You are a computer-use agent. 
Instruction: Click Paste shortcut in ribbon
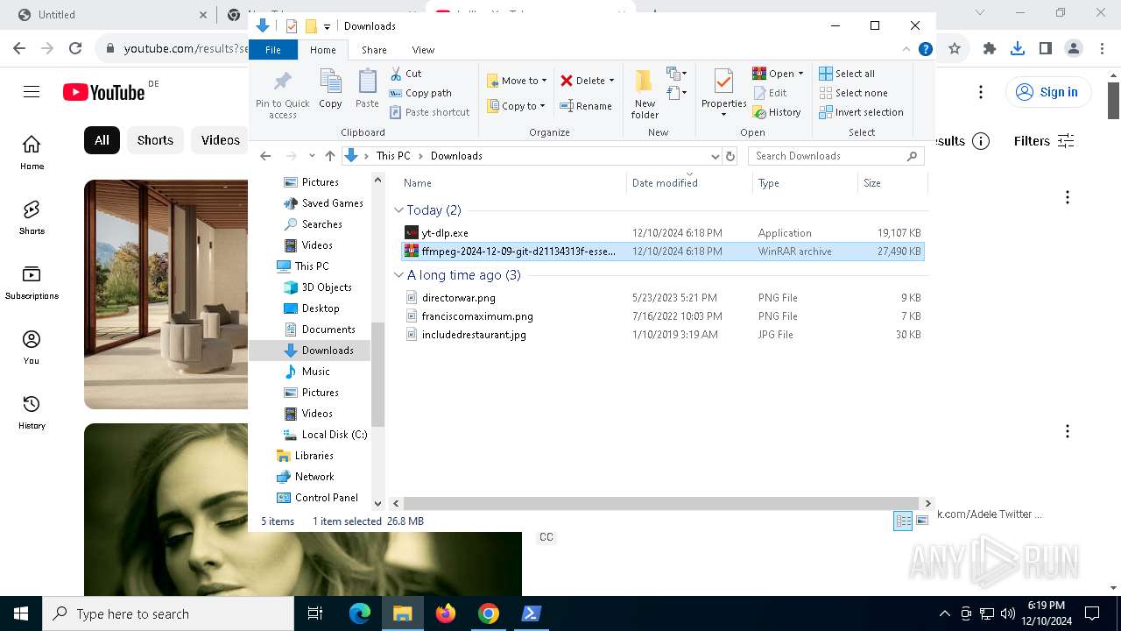click(x=429, y=112)
